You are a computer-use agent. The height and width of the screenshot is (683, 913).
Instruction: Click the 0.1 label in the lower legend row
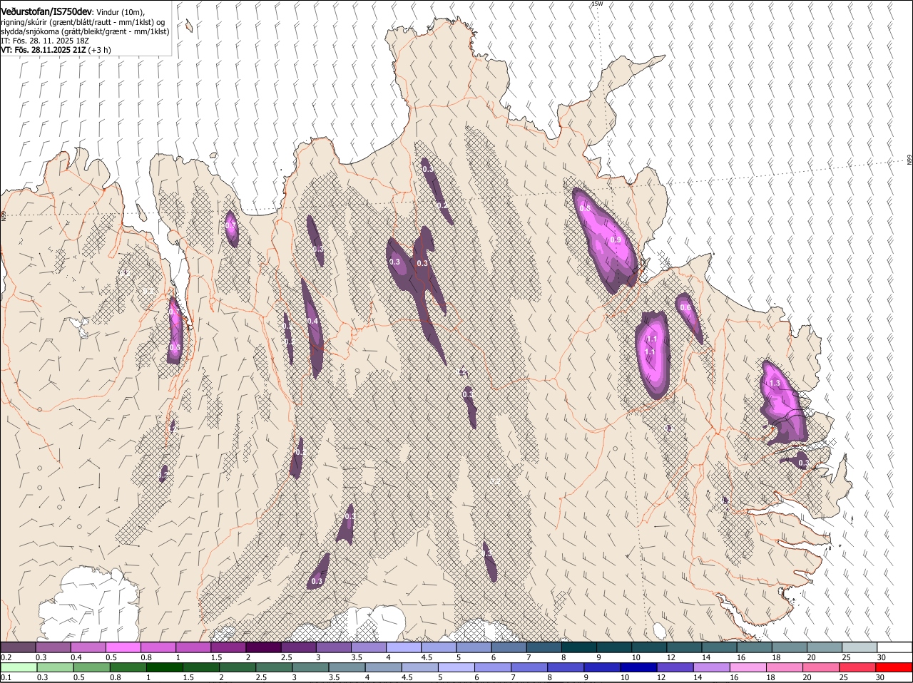[x=6, y=677]
